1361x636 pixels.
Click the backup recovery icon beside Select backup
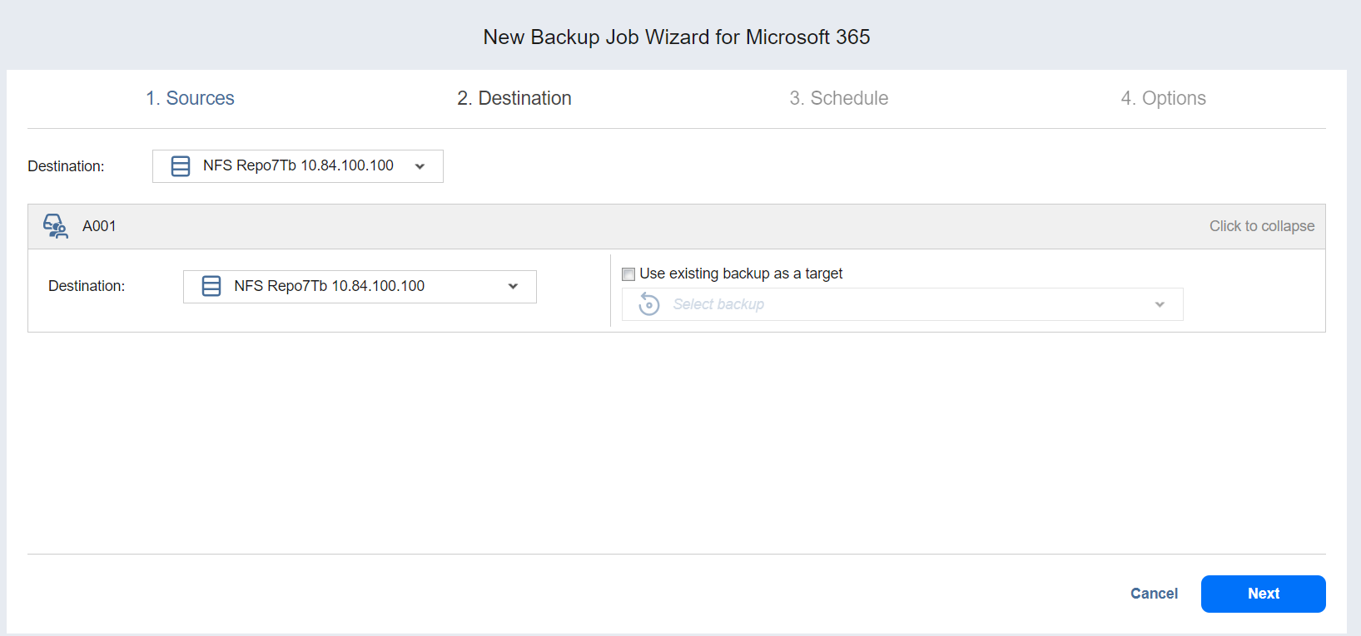[648, 304]
